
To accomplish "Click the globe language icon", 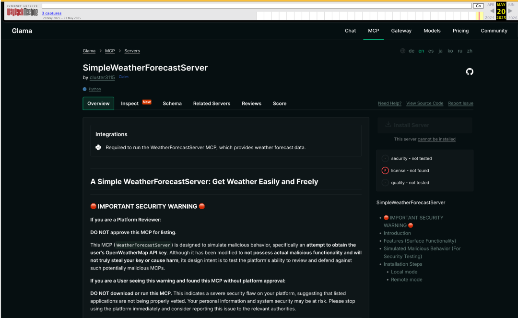I will (402, 51).
